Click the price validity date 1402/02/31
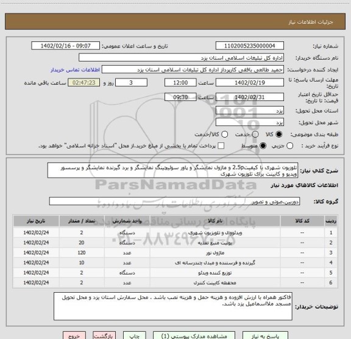351x339 pixels. click(250, 97)
